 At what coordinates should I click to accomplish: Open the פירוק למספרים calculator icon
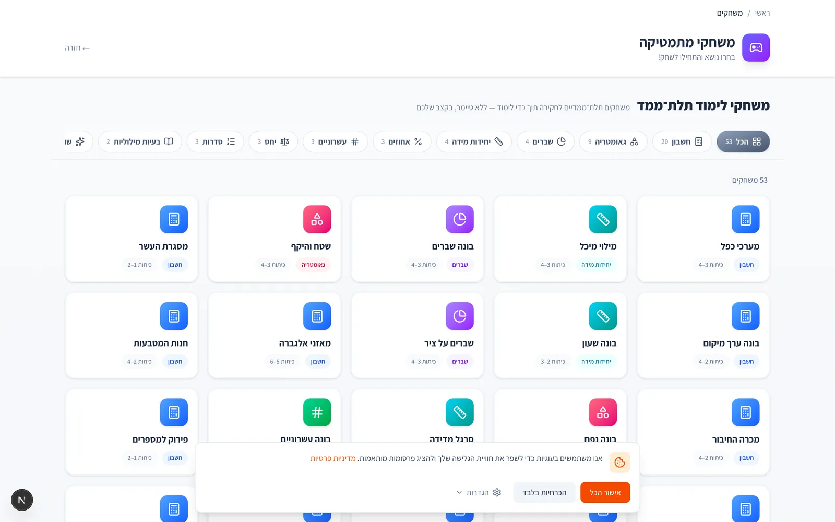[x=174, y=412]
